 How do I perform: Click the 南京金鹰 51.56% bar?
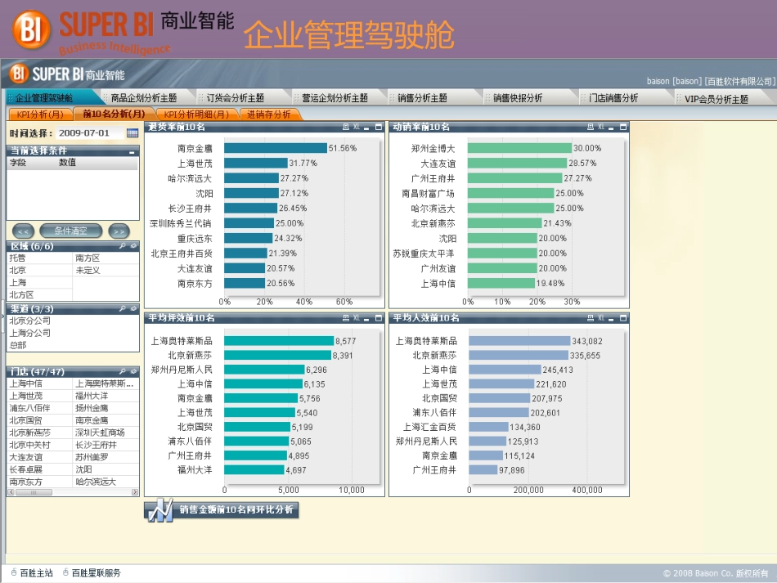[x=276, y=148]
